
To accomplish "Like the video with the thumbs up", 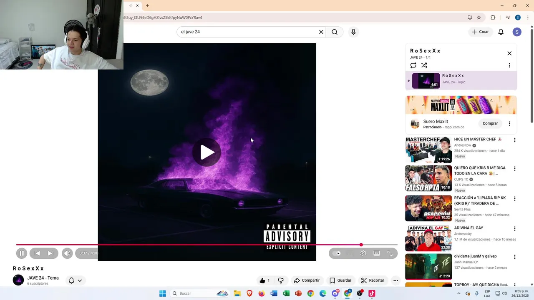I will click(265, 280).
